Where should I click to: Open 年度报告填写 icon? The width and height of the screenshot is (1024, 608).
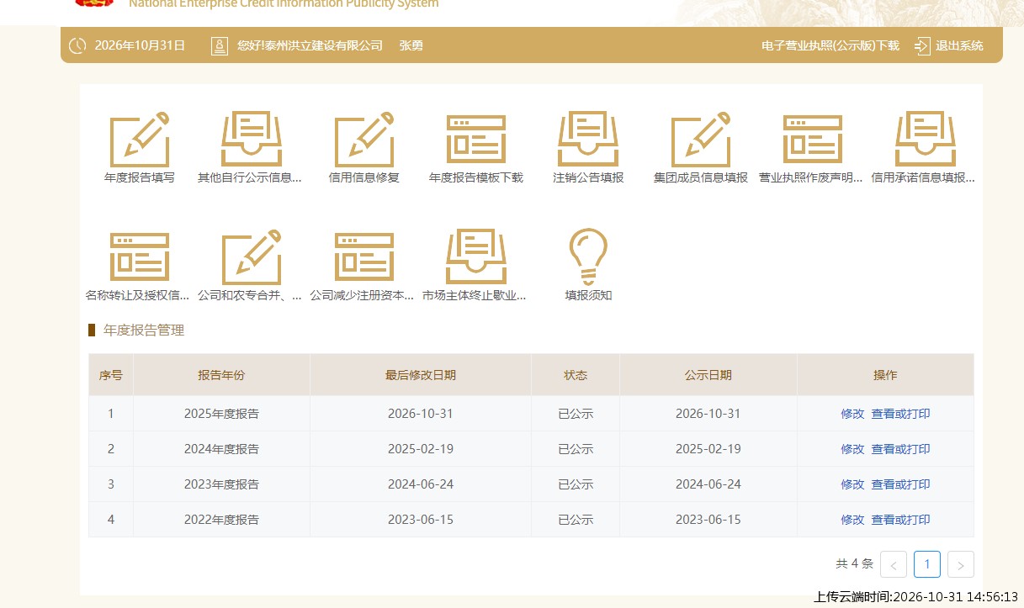140,139
